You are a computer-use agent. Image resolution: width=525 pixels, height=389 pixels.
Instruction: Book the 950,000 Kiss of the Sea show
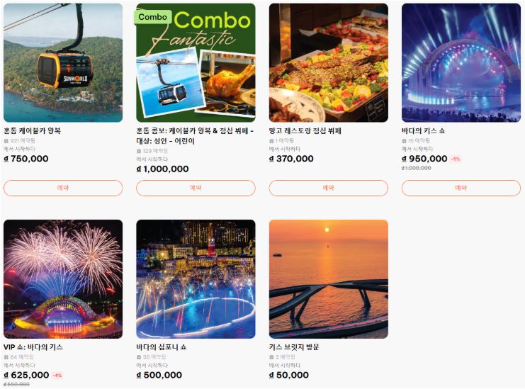(x=461, y=188)
